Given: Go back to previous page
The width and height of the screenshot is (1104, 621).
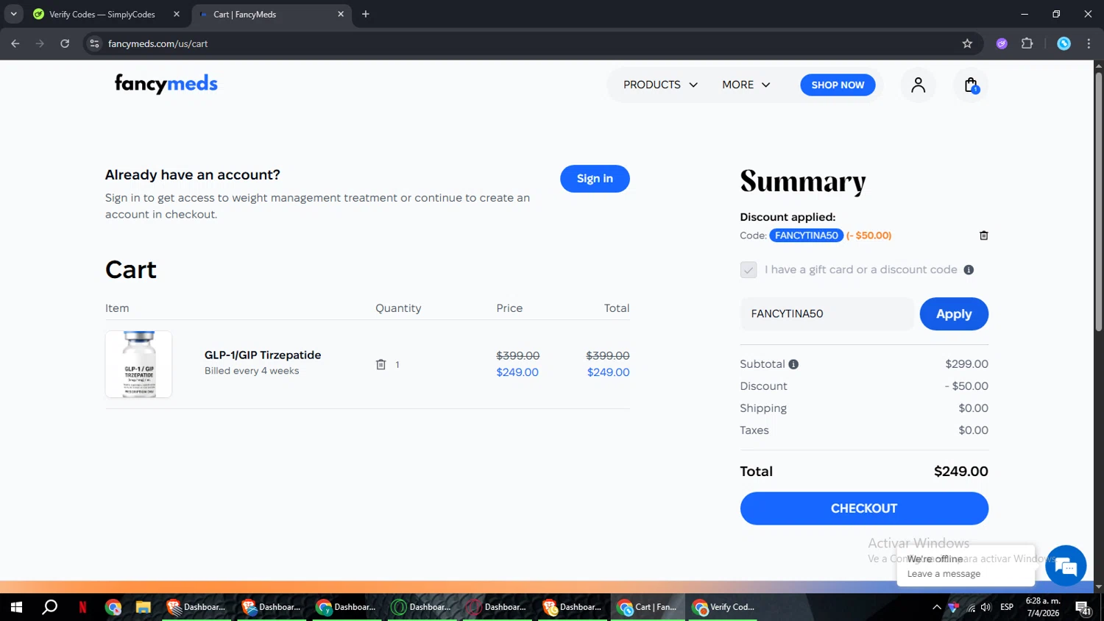Looking at the screenshot, I should [x=15, y=43].
